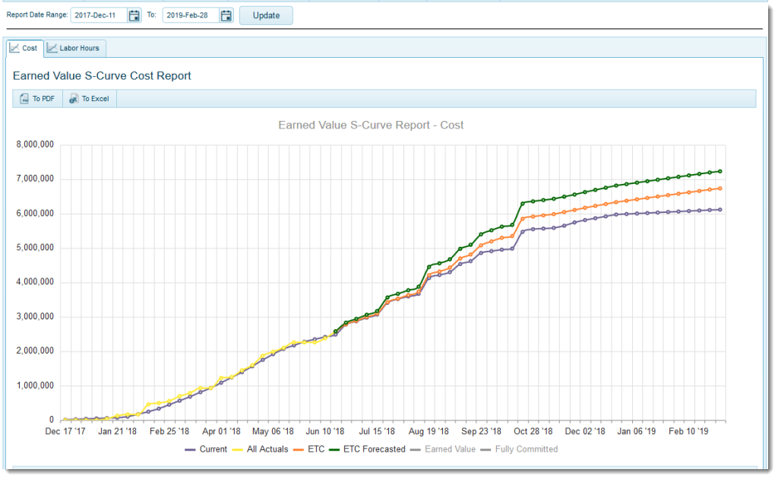The width and height of the screenshot is (778, 479).
Task: Click the chart icon on the Cost tab
Action: pyautogui.click(x=14, y=47)
